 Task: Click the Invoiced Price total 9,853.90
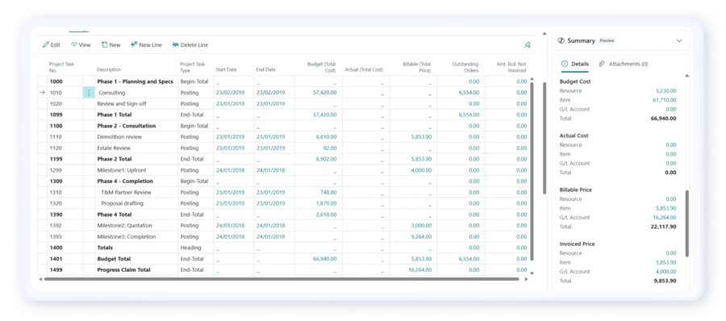(x=665, y=281)
